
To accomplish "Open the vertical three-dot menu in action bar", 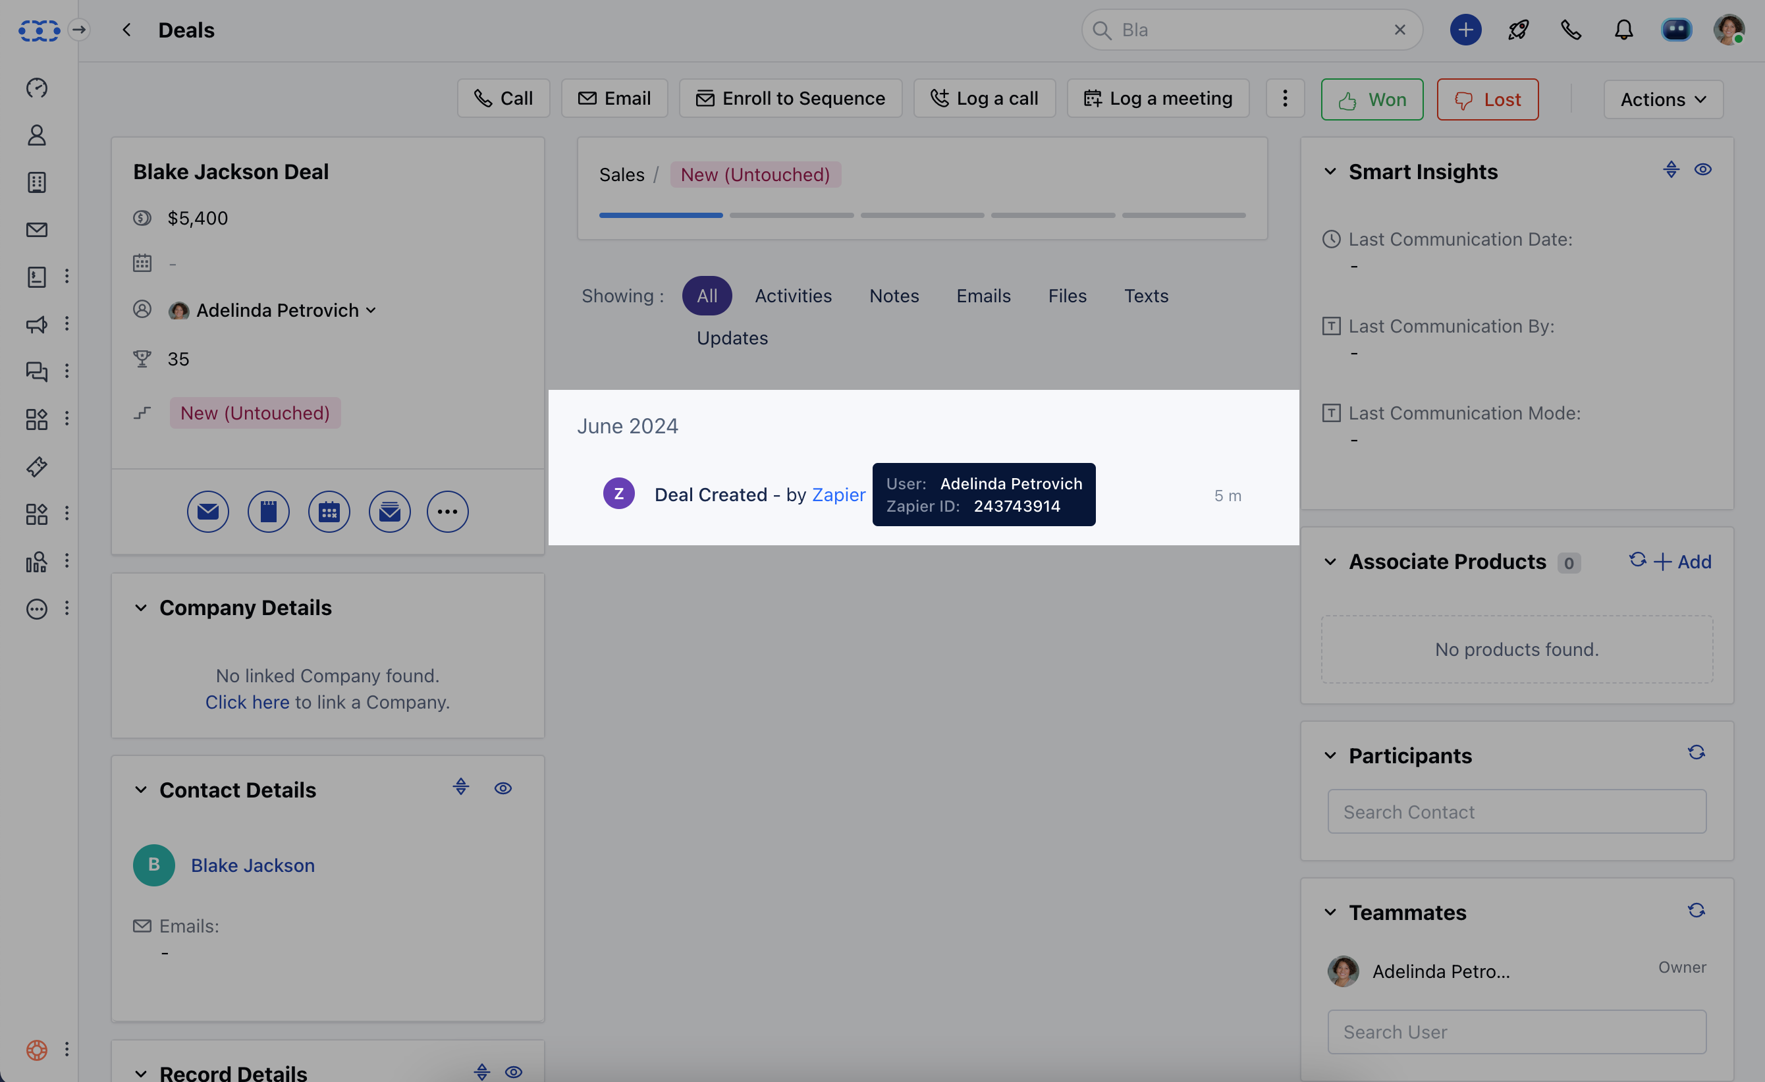I will (1285, 98).
